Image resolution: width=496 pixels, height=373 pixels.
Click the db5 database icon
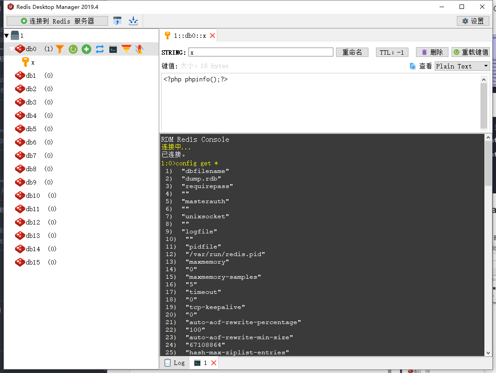point(20,129)
